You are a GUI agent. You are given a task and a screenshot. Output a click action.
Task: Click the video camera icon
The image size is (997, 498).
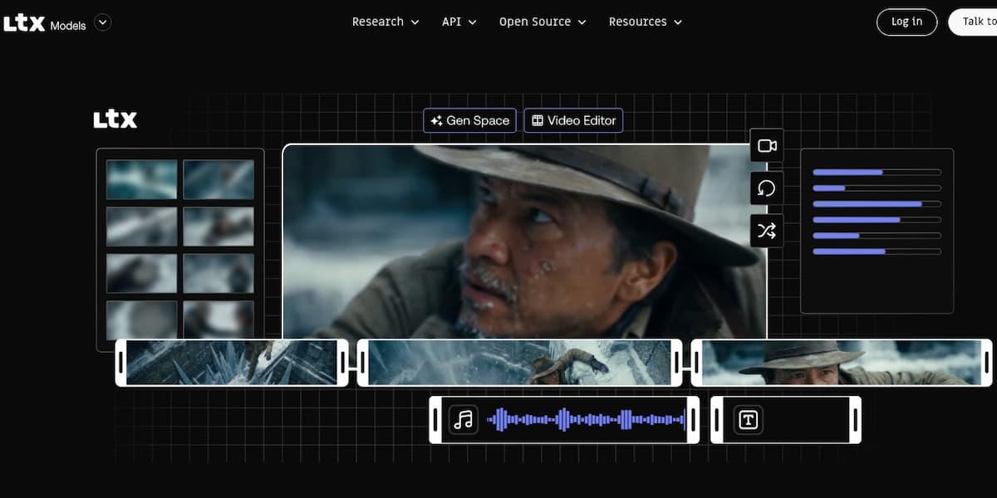[x=767, y=146]
